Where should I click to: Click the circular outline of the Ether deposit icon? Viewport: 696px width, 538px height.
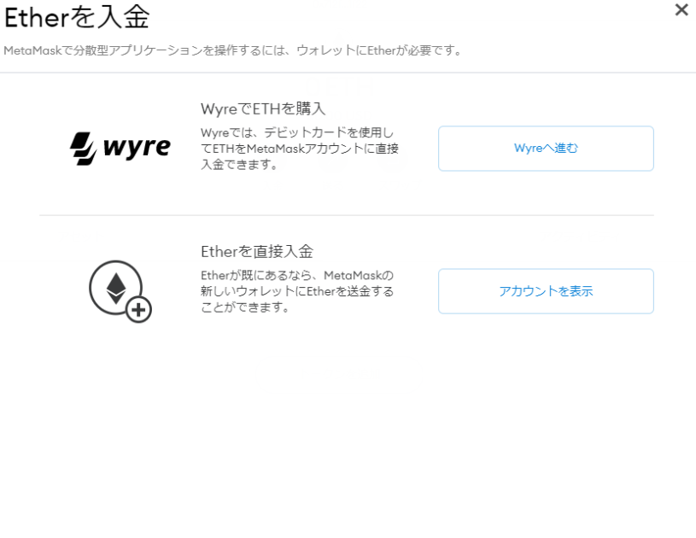[116, 288]
